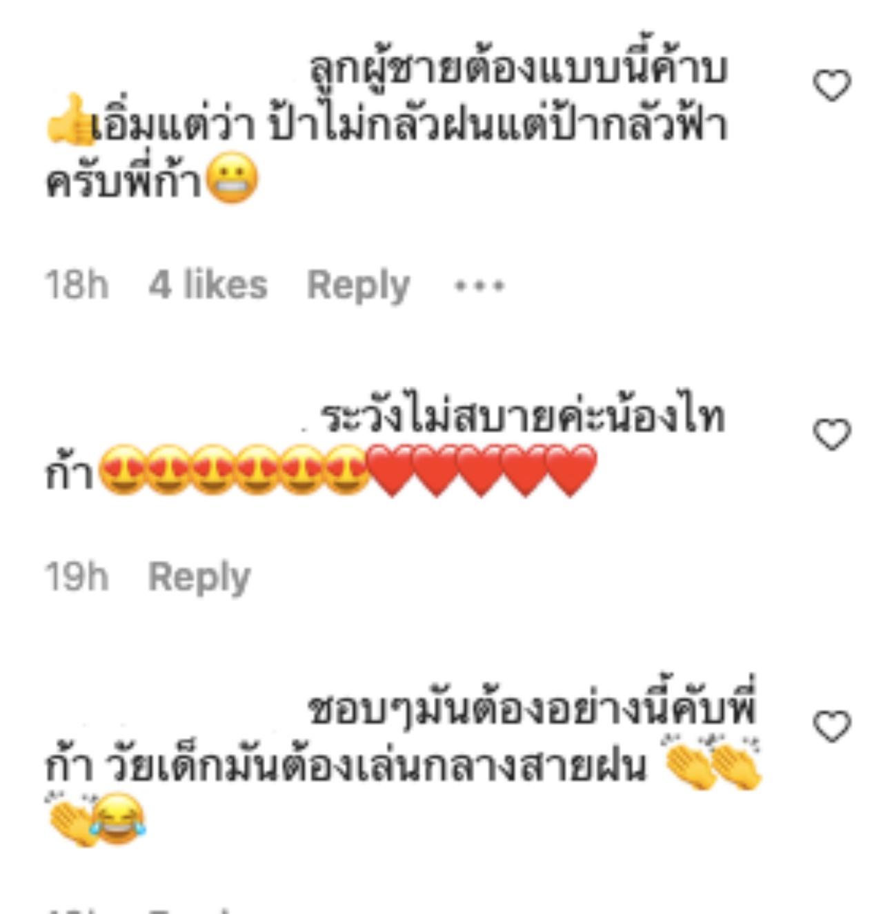The width and height of the screenshot is (883, 914).
Task: Click the grimacing emoji after ครับพี่ก้า
Action: (232, 180)
